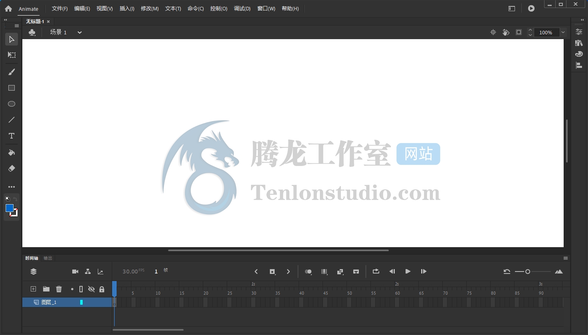Select the Line tool
588x335 pixels.
click(x=12, y=120)
